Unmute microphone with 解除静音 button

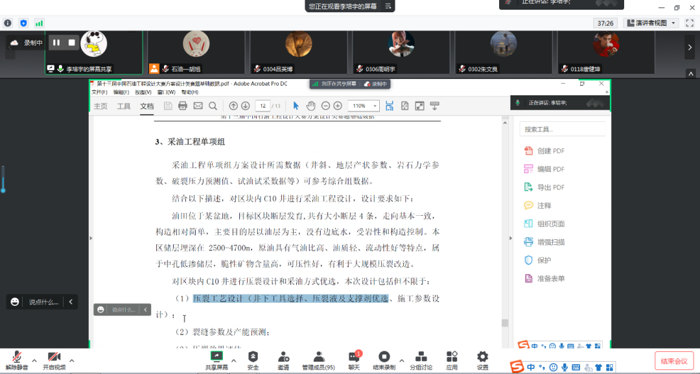[17, 360]
